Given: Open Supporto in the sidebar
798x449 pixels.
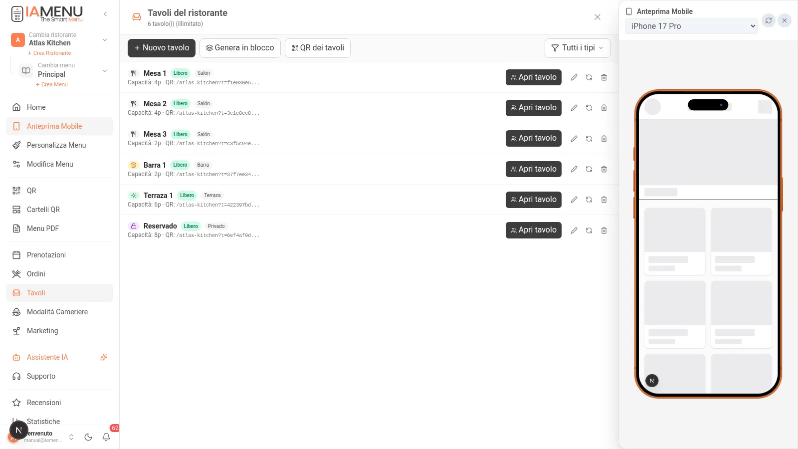Looking at the screenshot, I should 59,376.
